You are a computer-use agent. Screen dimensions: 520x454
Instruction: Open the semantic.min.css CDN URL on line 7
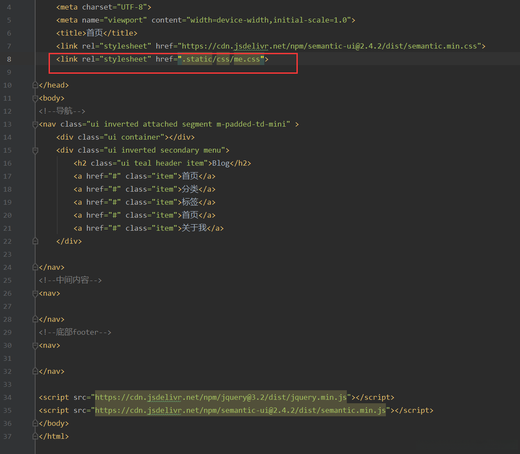coord(329,46)
